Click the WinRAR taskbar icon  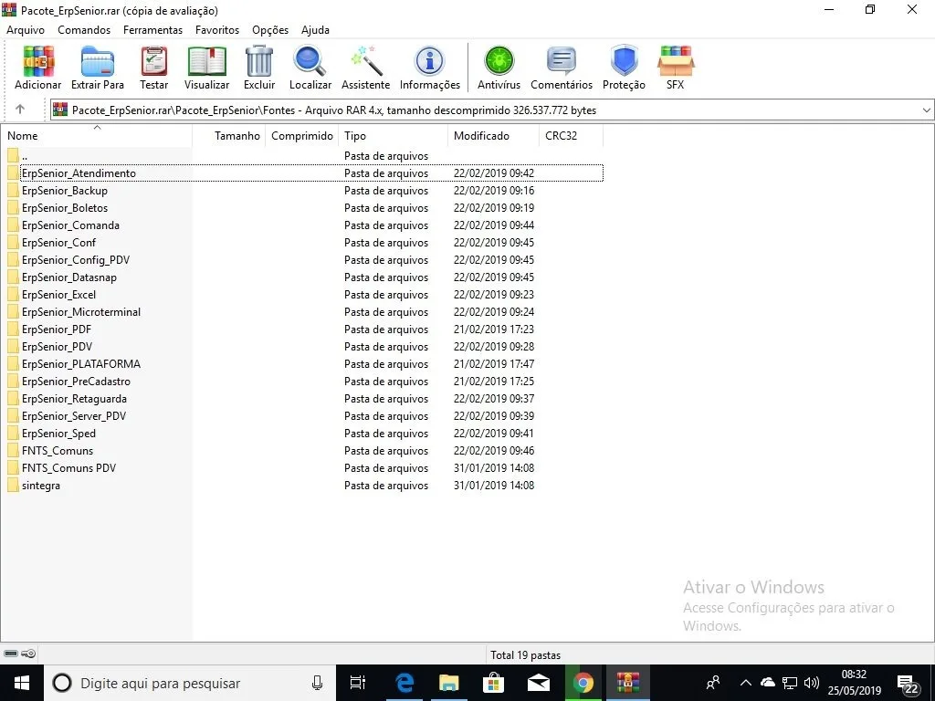[x=628, y=683]
